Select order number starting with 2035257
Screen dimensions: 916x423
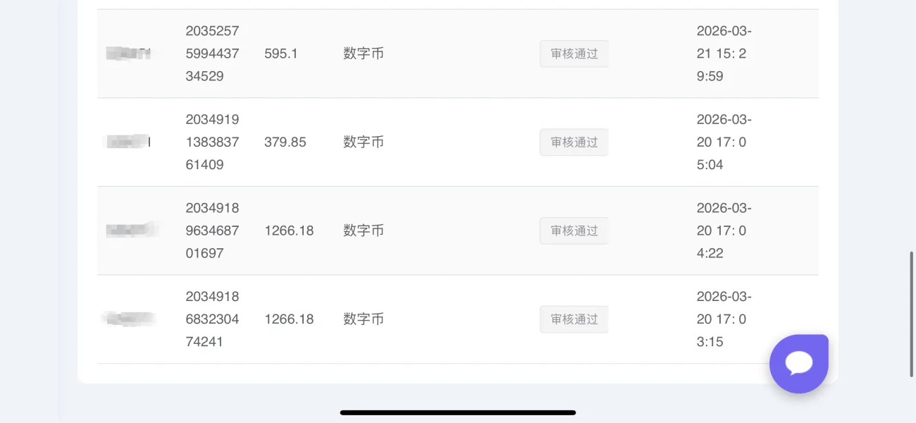coord(212,54)
